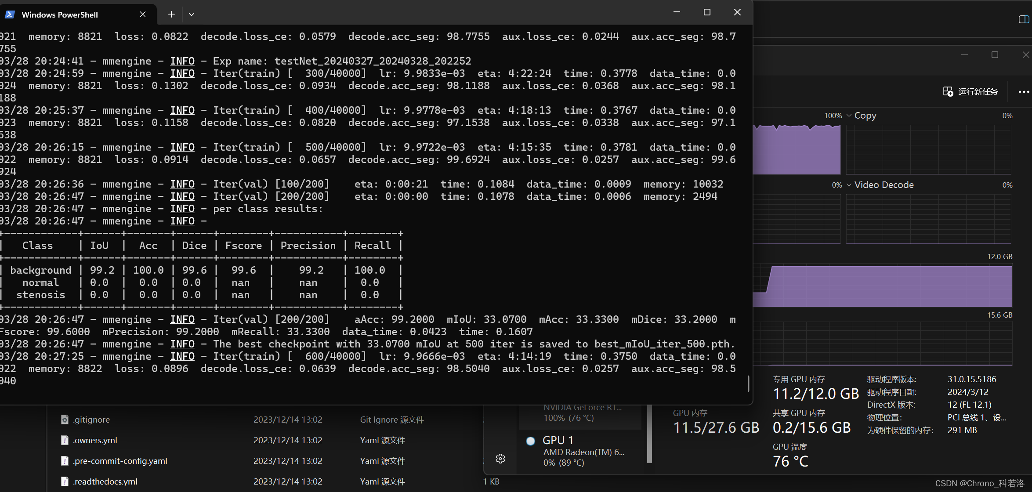Click the 291 MB reserved memory value
This screenshot has height=492, width=1032.
pyautogui.click(x=962, y=430)
